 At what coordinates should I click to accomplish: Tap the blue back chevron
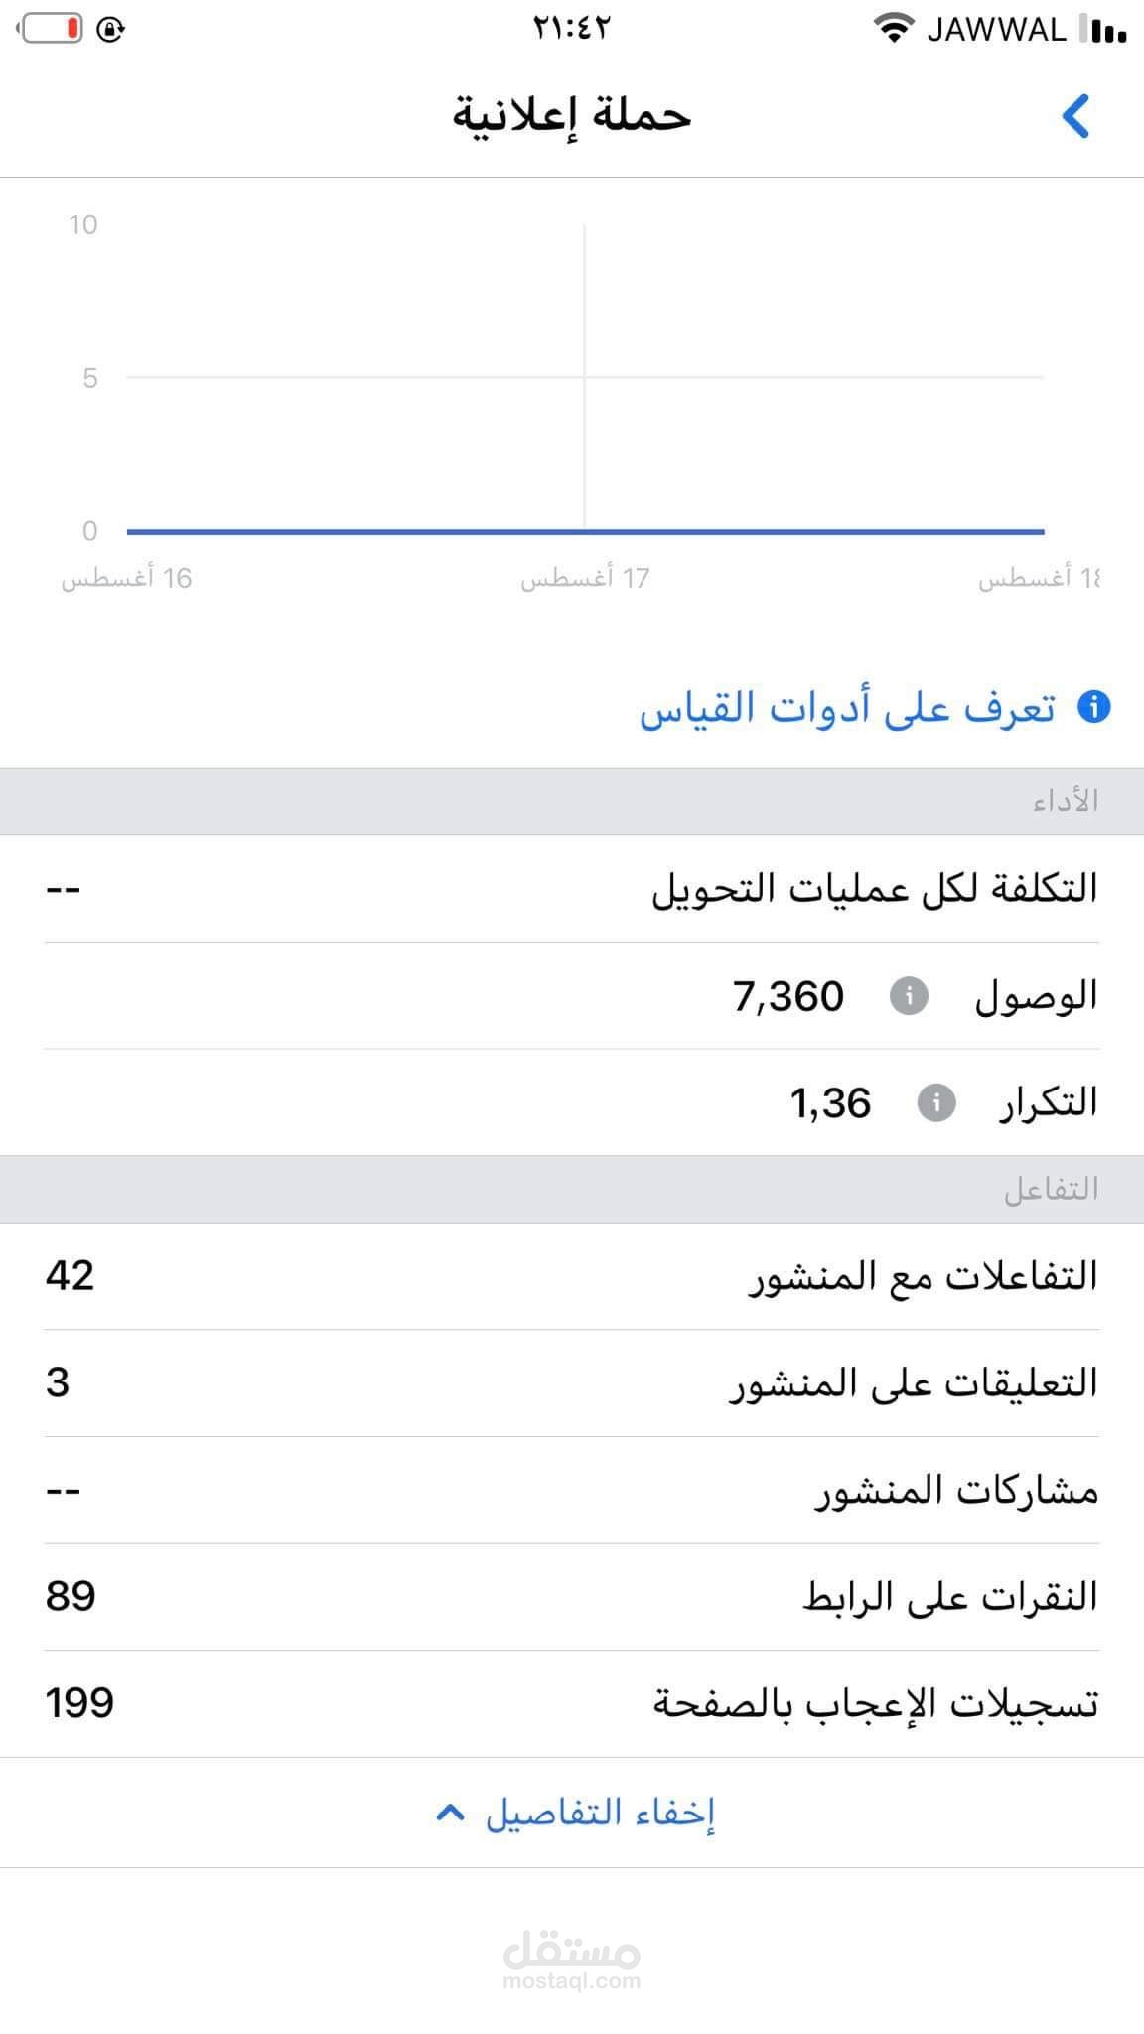tap(1076, 116)
